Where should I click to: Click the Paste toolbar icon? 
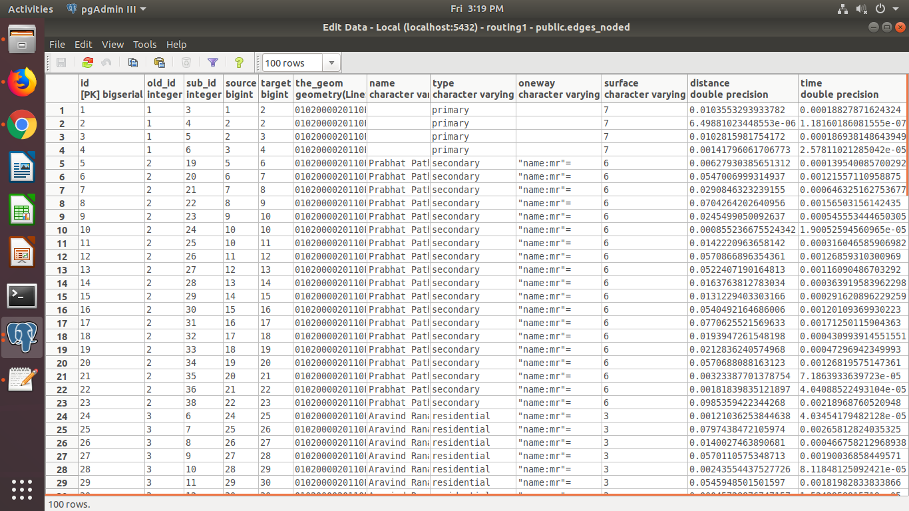[160, 63]
